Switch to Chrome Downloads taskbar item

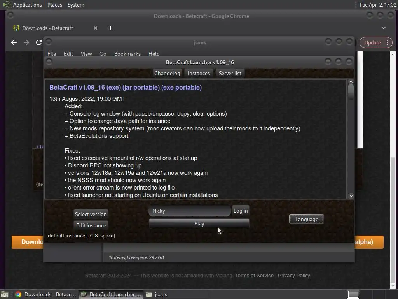[x=46, y=294]
